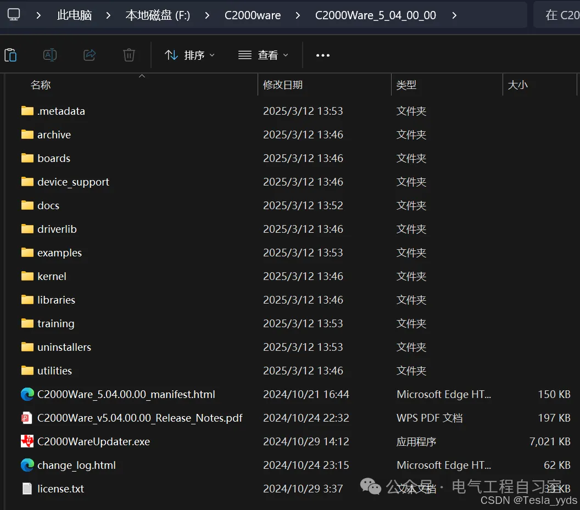The image size is (580, 510).
Task: Click the 150 KB size value
Action: pos(554,394)
